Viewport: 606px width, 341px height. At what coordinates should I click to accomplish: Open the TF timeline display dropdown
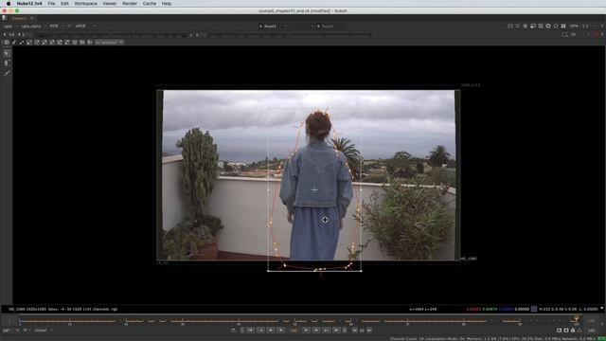[26, 331]
